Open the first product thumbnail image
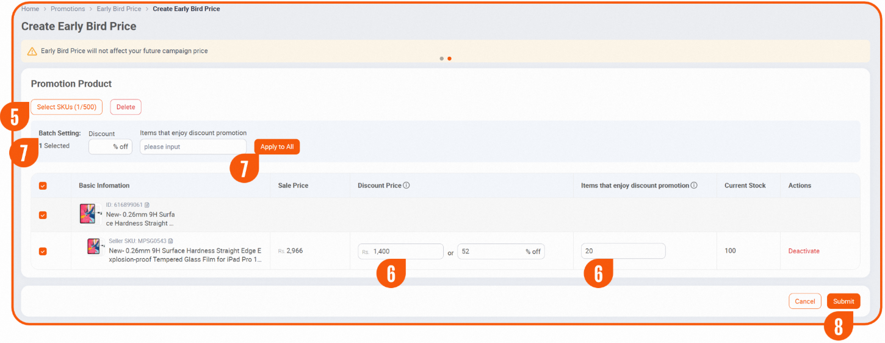Image resolution: width=885 pixels, height=343 pixels. (88, 214)
